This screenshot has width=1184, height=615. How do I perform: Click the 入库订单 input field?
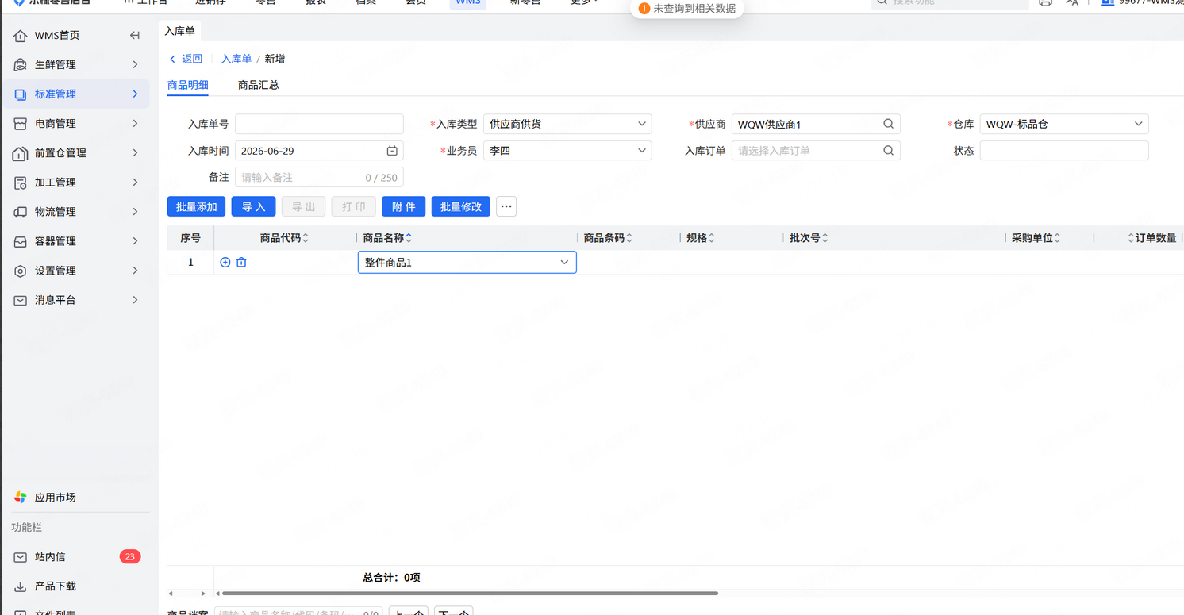coord(816,151)
